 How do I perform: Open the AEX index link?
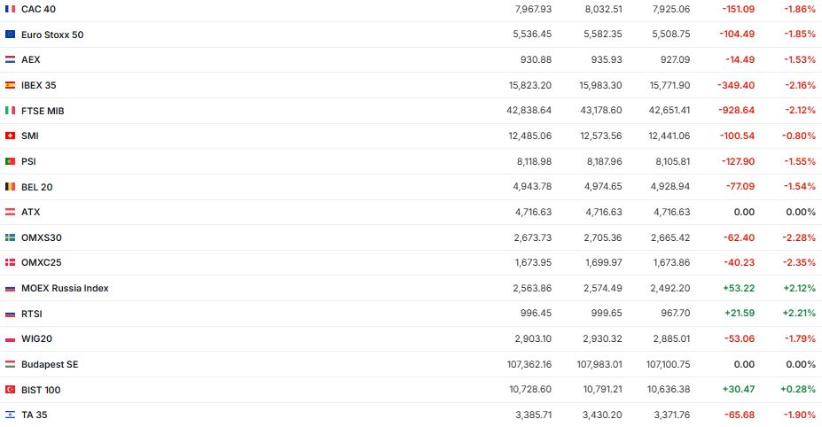(x=31, y=59)
